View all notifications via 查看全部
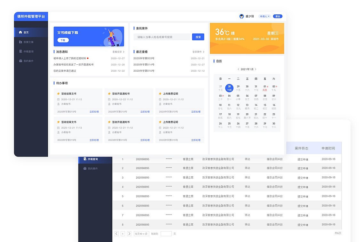Viewport: 363px width, 242px height. pos(117,52)
